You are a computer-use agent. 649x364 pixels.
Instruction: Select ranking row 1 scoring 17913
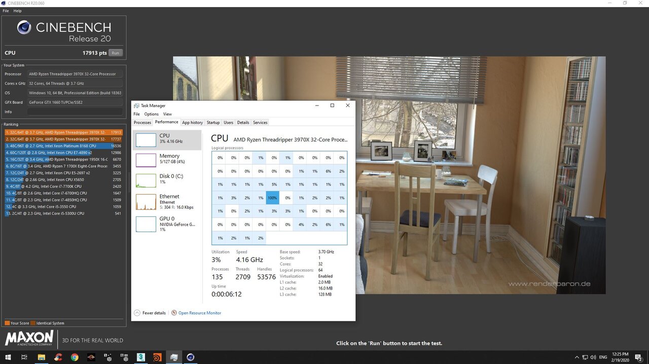(x=63, y=132)
